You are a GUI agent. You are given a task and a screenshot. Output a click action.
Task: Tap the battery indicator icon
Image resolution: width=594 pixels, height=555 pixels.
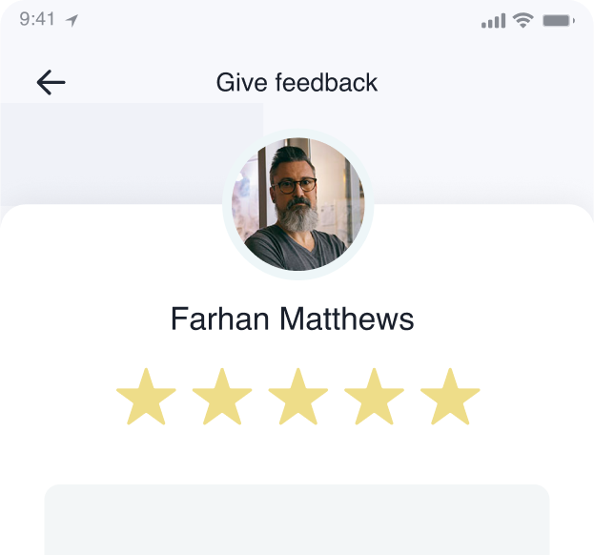point(559,20)
